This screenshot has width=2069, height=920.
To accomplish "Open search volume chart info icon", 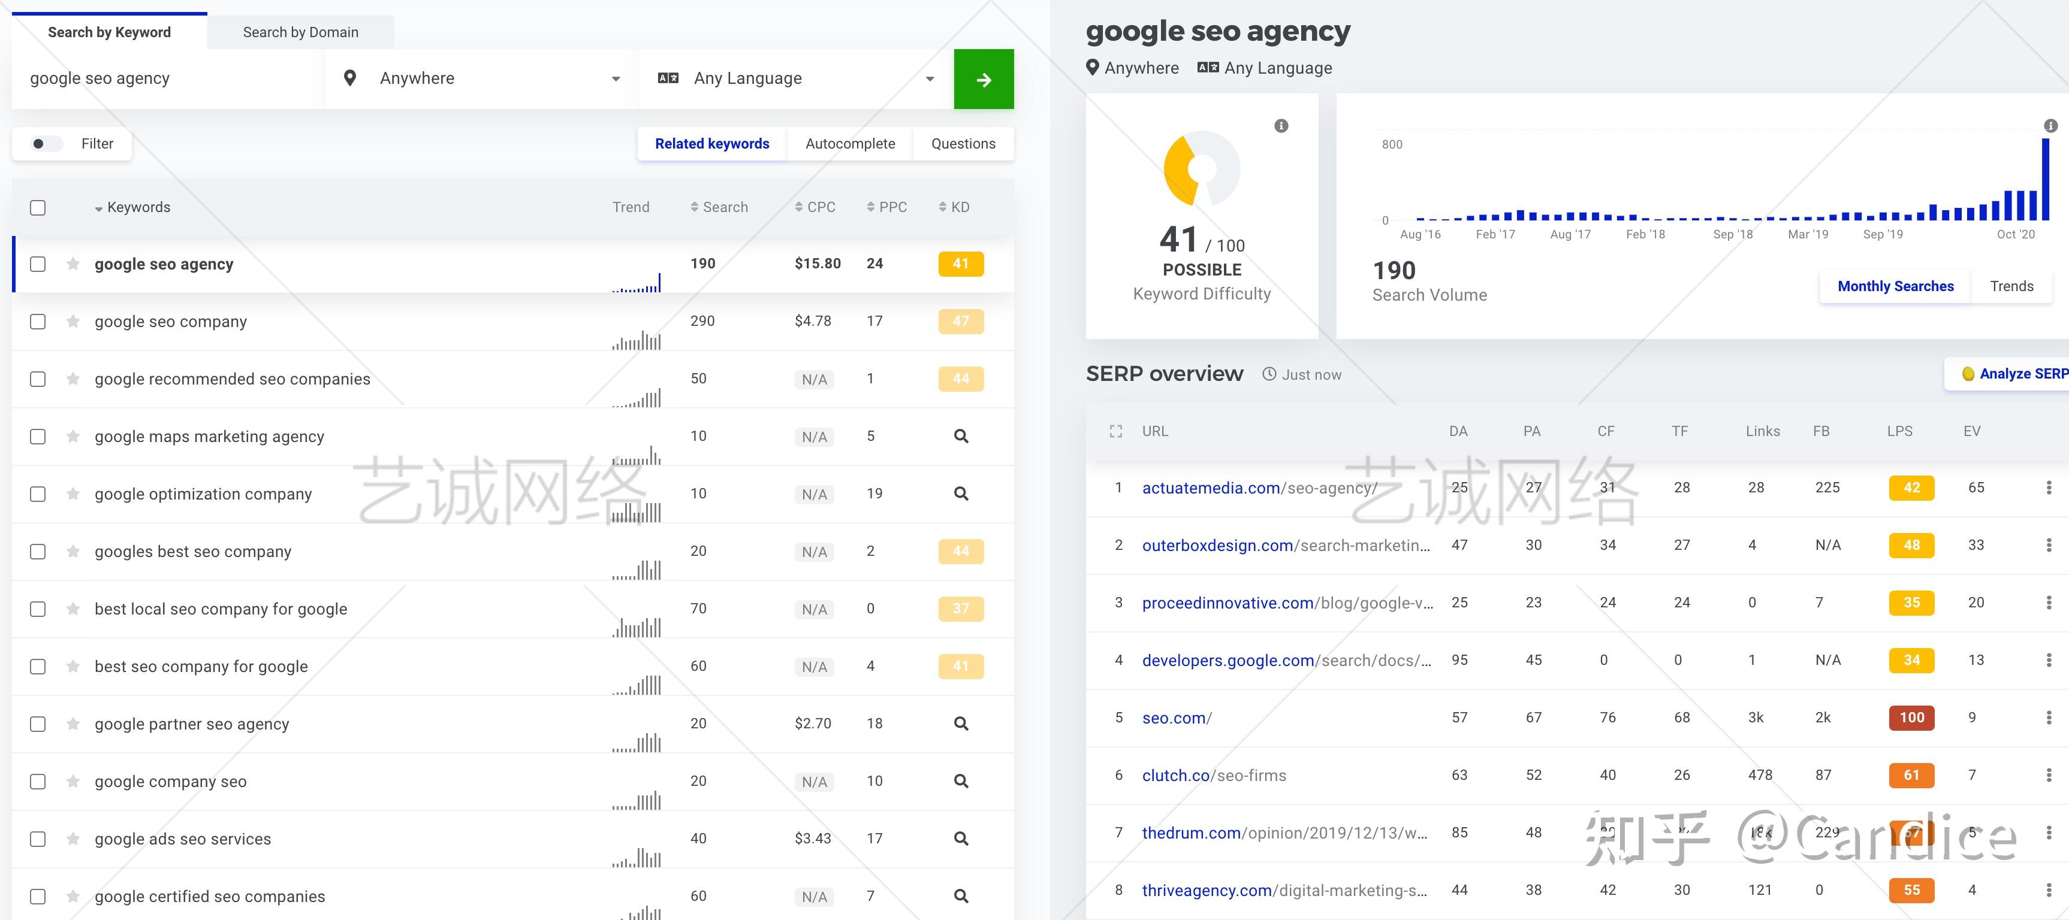I will pos(2050,126).
